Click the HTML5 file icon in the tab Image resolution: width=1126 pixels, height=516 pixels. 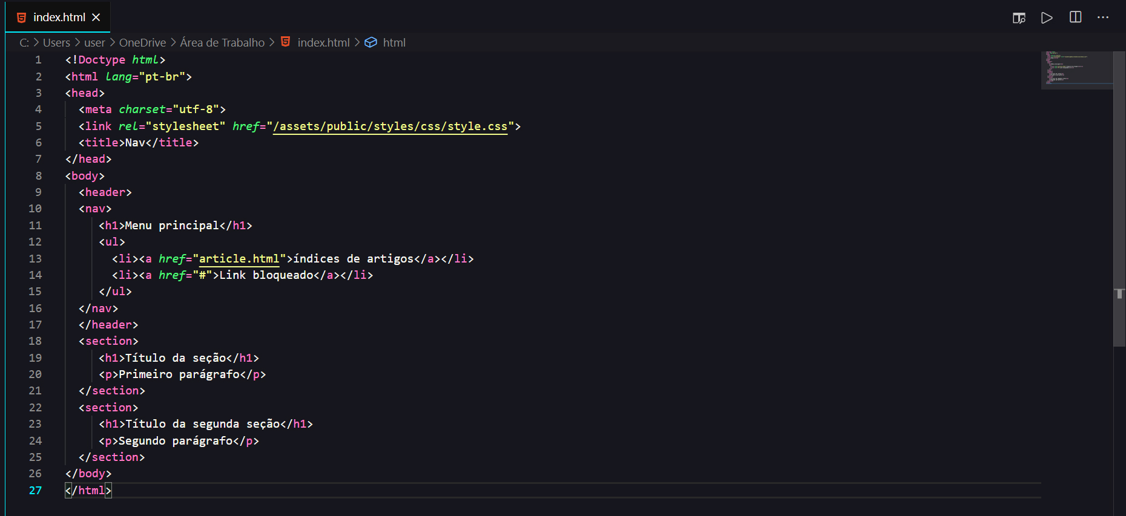22,18
